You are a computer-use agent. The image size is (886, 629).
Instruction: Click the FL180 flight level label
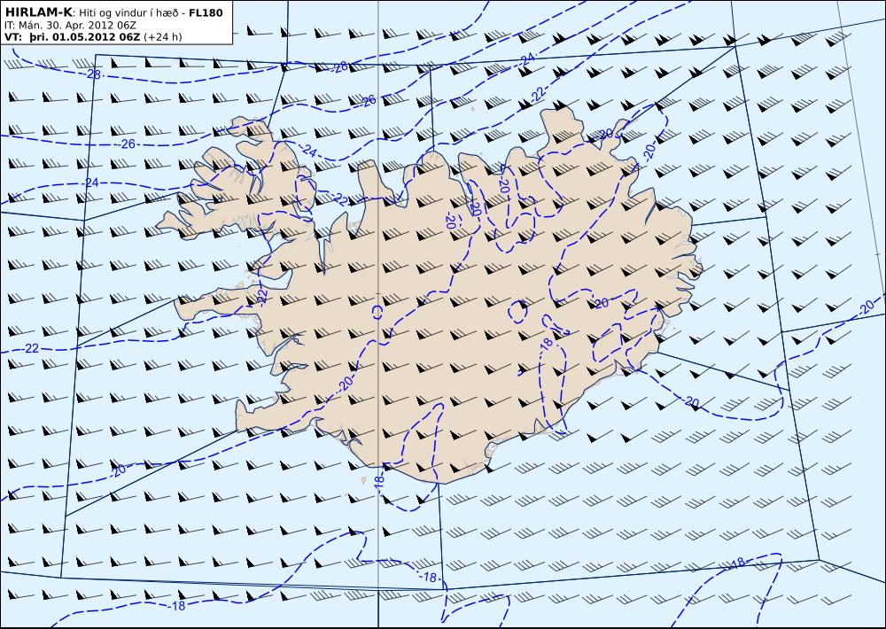206,12
